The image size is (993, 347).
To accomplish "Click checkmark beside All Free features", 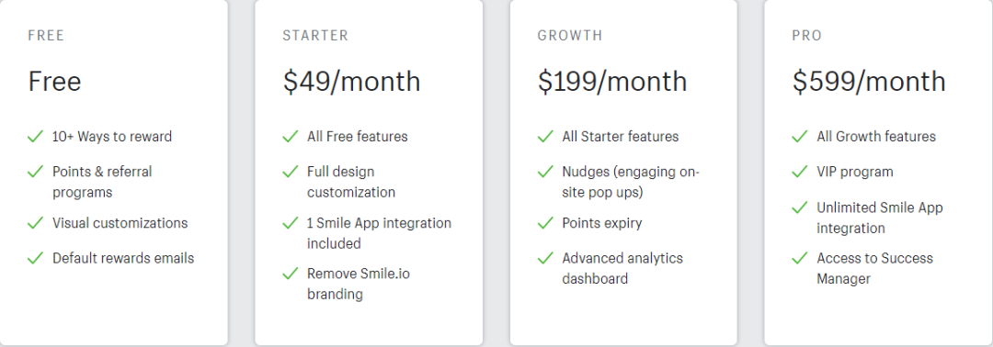I will [290, 137].
